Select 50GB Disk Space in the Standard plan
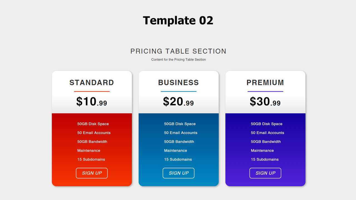Screen dimensions: 356x200 93,124
